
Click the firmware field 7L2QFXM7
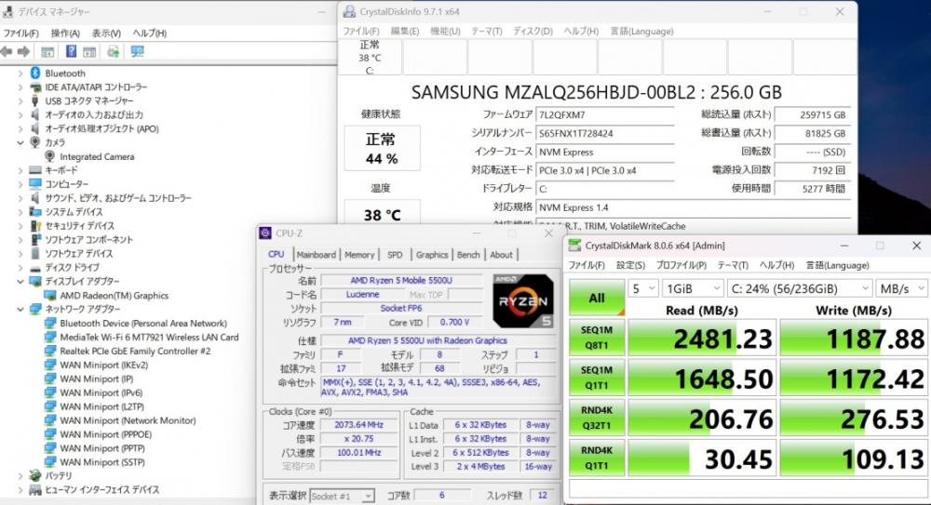pyautogui.click(x=604, y=115)
